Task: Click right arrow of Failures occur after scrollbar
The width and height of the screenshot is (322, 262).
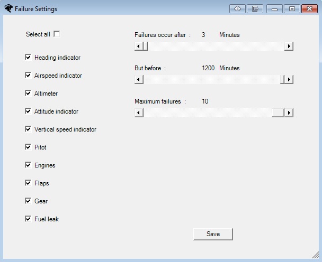Action: point(289,46)
